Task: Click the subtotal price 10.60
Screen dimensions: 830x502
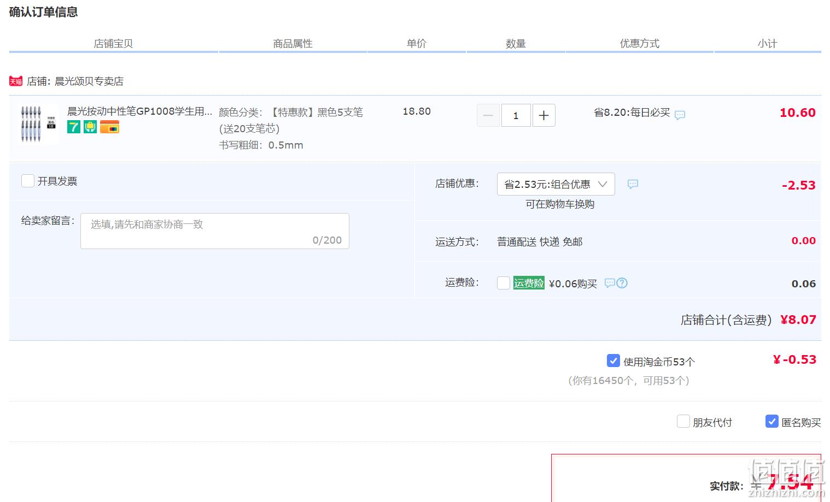Action: pos(798,113)
